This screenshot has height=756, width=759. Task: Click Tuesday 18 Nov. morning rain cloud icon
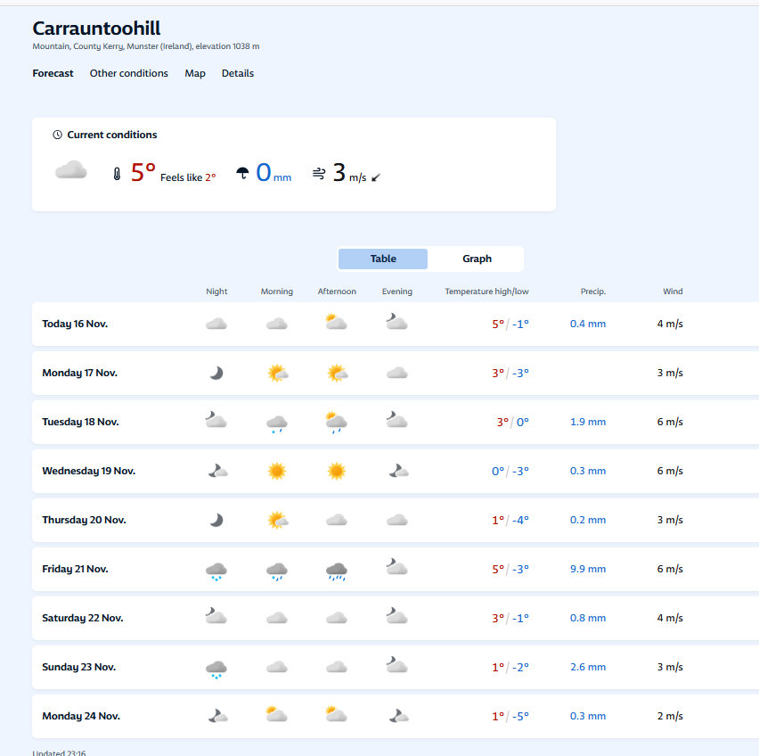(277, 423)
